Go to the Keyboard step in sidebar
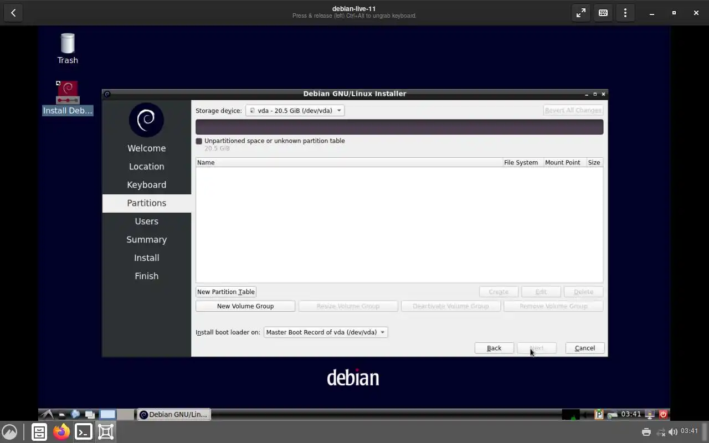 pos(147,184)
